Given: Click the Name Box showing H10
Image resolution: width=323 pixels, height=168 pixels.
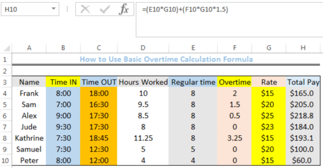Looking at the screenshot, I should (30, 9).
